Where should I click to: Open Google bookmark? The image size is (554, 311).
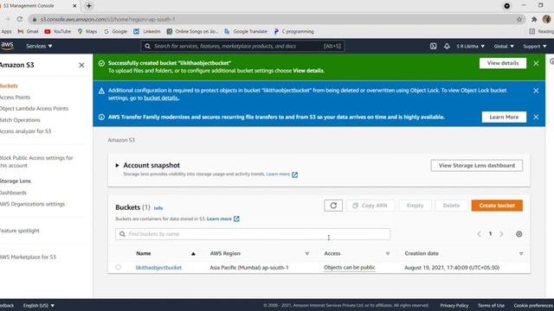tap(115, 31)
